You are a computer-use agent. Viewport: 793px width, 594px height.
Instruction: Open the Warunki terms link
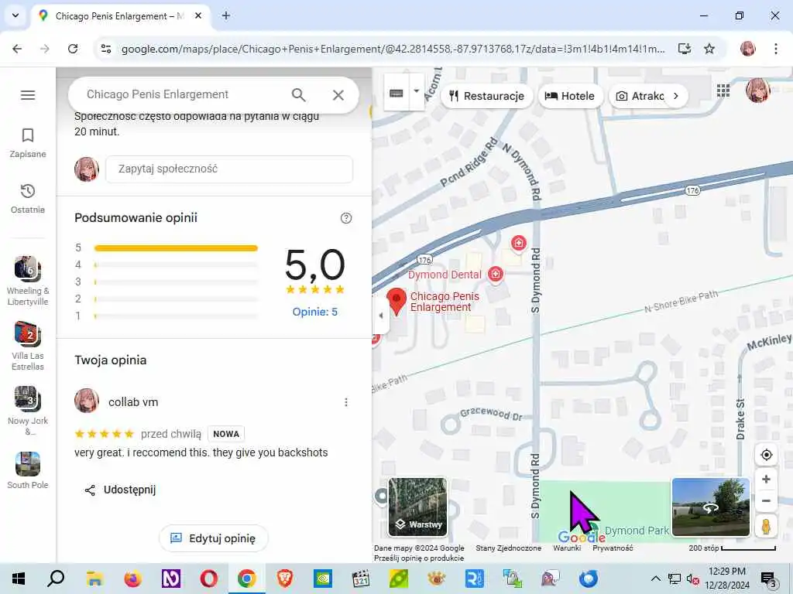point(567,548)
